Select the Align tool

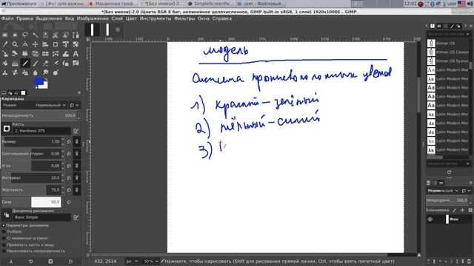point(45,44)
